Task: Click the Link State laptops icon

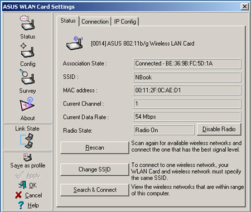Action: coord(27,141)
